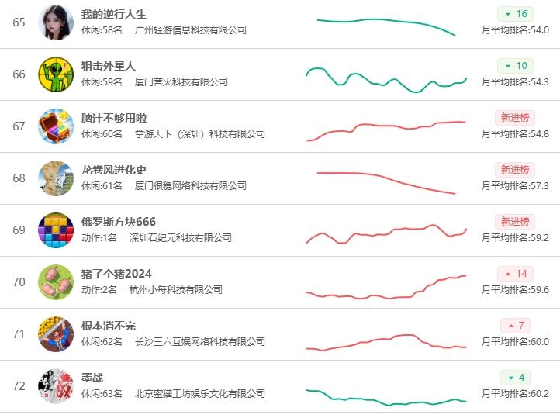Image resolution: width=560 pixels, height=418 pixels.
Task: Open the 狙击外星人 alien icon
Action: (56, 74)
